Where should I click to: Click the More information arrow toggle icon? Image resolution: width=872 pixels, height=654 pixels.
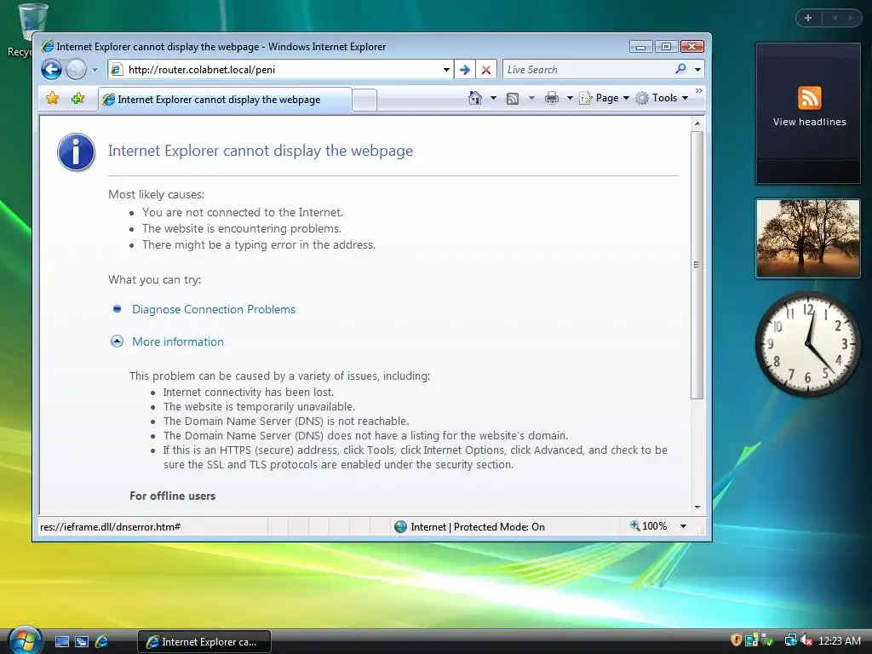[117, 341]
